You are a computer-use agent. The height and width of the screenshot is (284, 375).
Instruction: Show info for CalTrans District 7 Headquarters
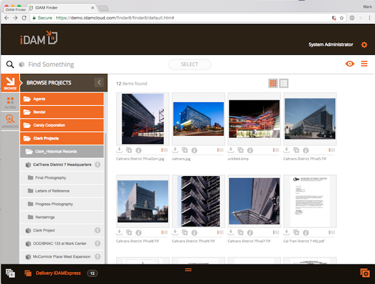pos(98,165)
